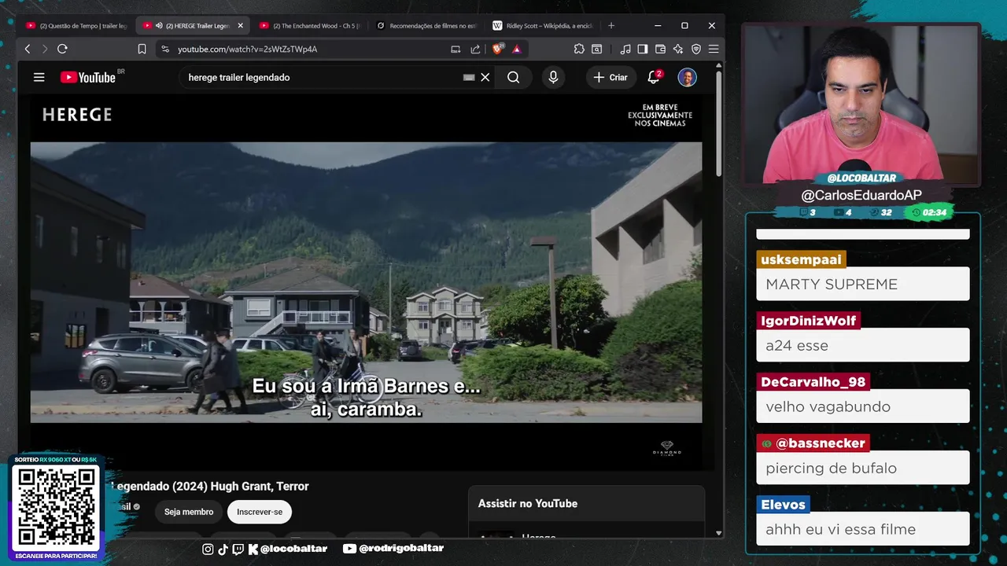
Task: Bookmark this page with the bookmark icon
Action: coord(142,49)
